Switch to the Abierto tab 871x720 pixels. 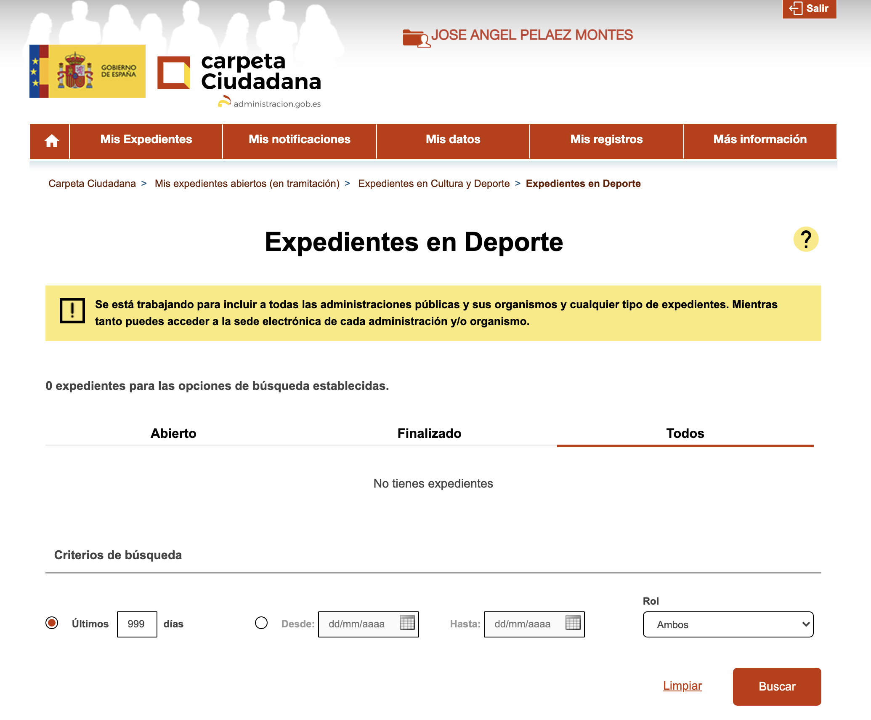[173, 433]
